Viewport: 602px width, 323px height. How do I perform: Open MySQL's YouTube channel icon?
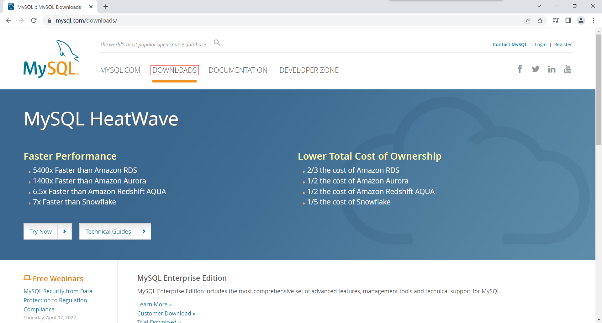click(568, 69)
